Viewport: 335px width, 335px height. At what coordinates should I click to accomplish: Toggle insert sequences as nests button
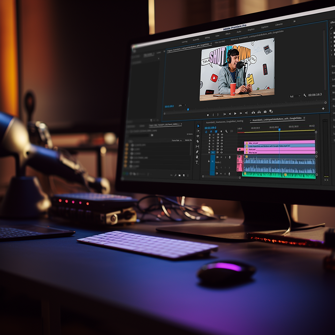[206, 132]
